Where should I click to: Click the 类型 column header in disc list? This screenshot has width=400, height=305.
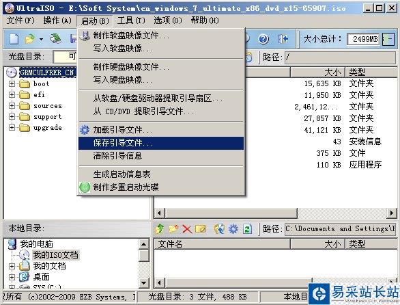pyautogui.click(x=371, y=72)
